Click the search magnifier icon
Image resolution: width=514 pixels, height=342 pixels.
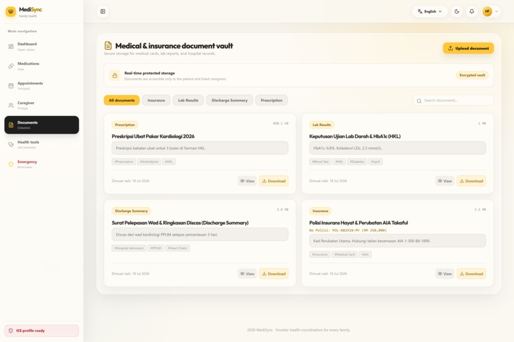[x=419, y=101]
